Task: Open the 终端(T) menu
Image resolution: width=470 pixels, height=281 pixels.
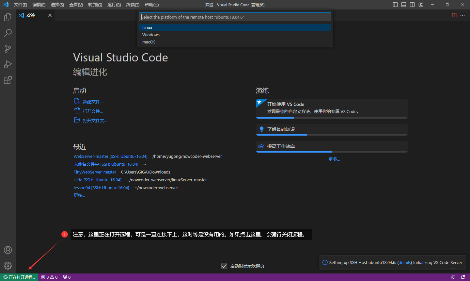Action: click(133, 5)
